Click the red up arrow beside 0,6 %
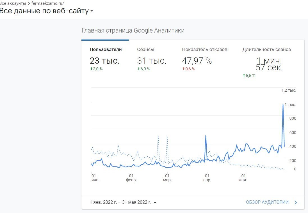This screenshot has height=213, width=308. [x=184, y=69]
